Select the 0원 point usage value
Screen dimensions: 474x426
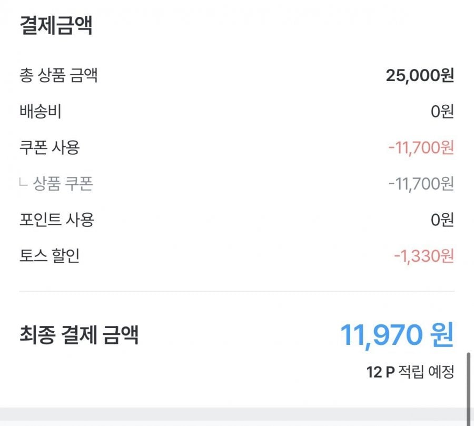pos(442,220)
